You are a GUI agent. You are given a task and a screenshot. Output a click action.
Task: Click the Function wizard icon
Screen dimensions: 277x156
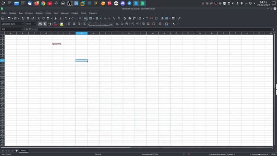(27, 29)
